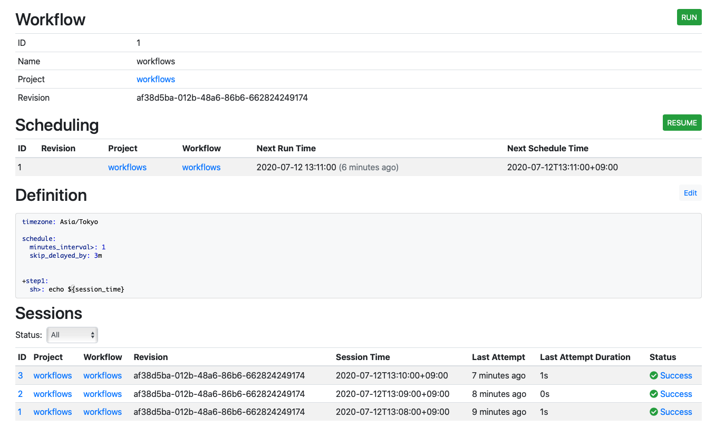Click Success status link for session 13:10:00

pyautogui.click(x=676, y=375)
